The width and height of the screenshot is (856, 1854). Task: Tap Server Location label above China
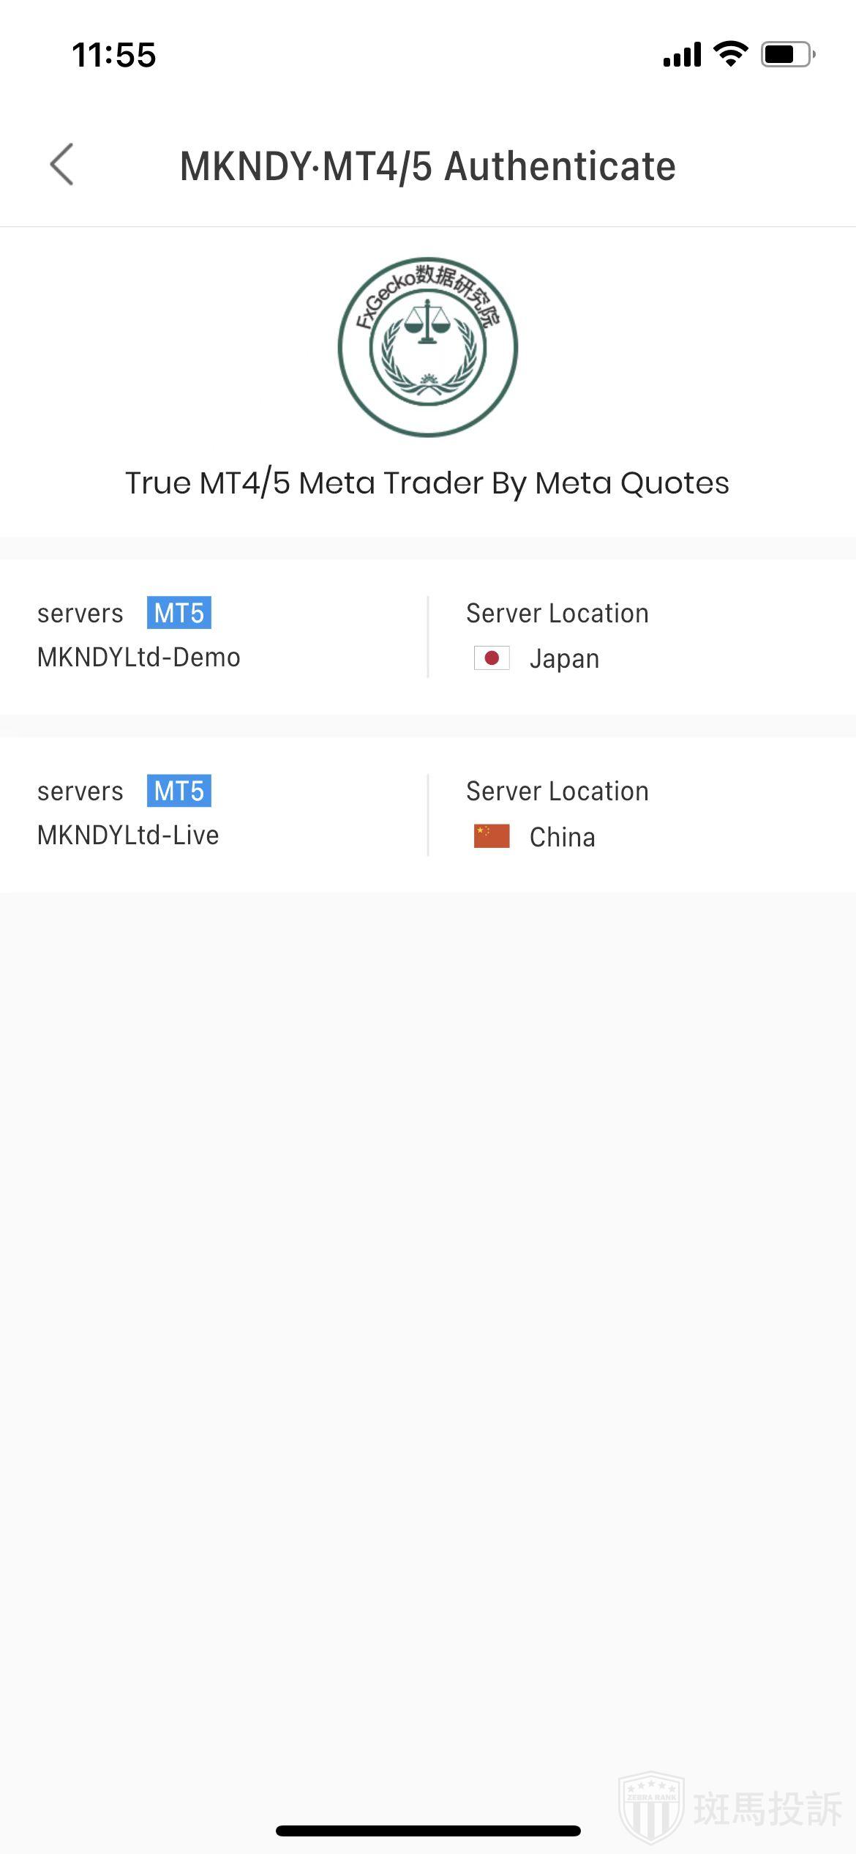point(557,792)
